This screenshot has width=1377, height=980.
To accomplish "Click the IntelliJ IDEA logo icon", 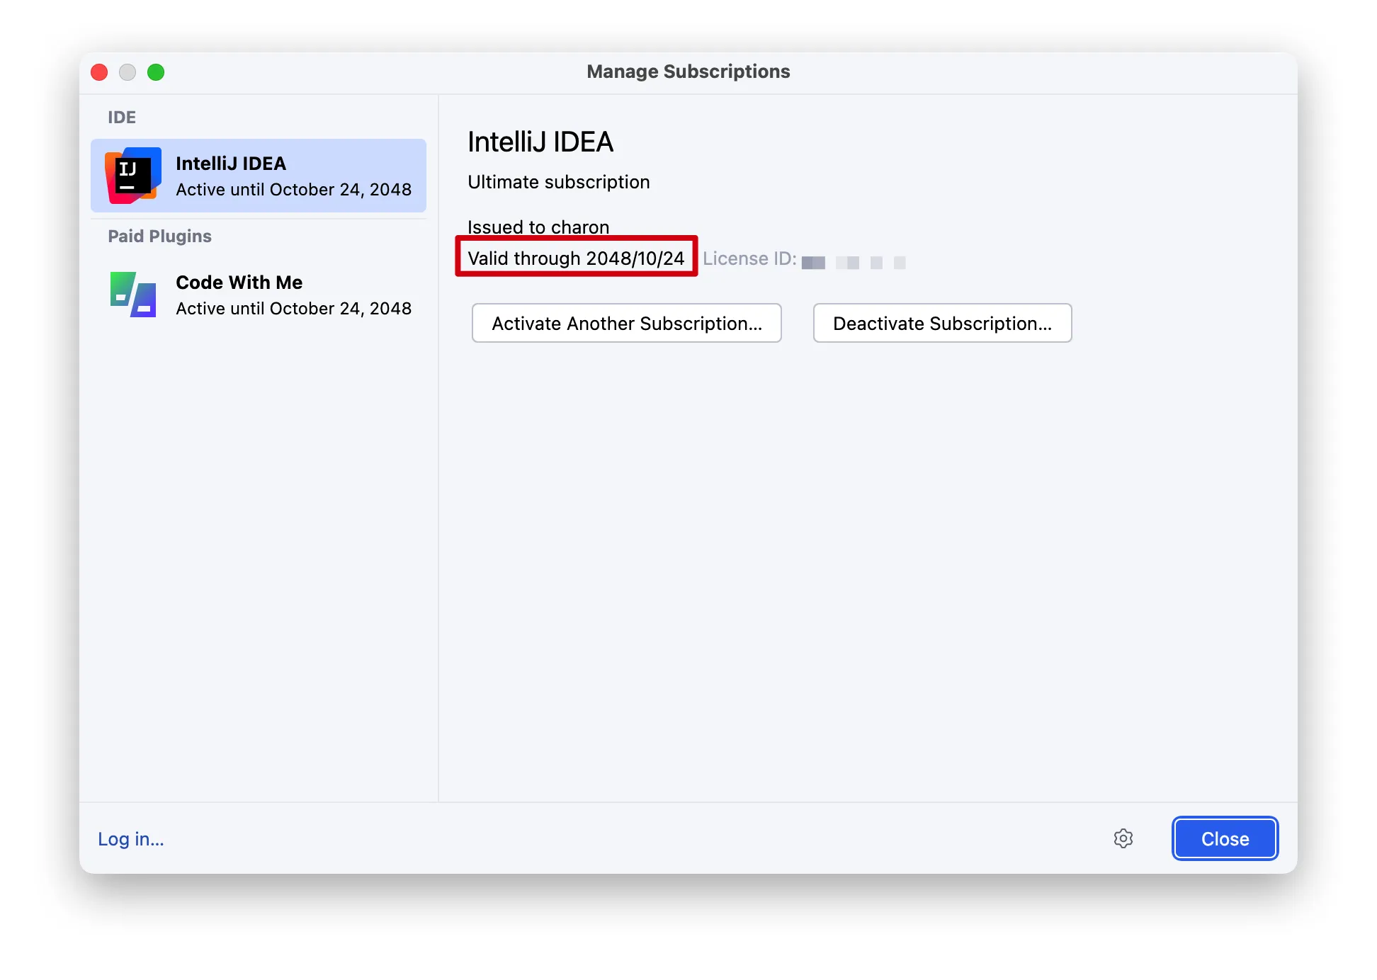I will tap(133, 176).
